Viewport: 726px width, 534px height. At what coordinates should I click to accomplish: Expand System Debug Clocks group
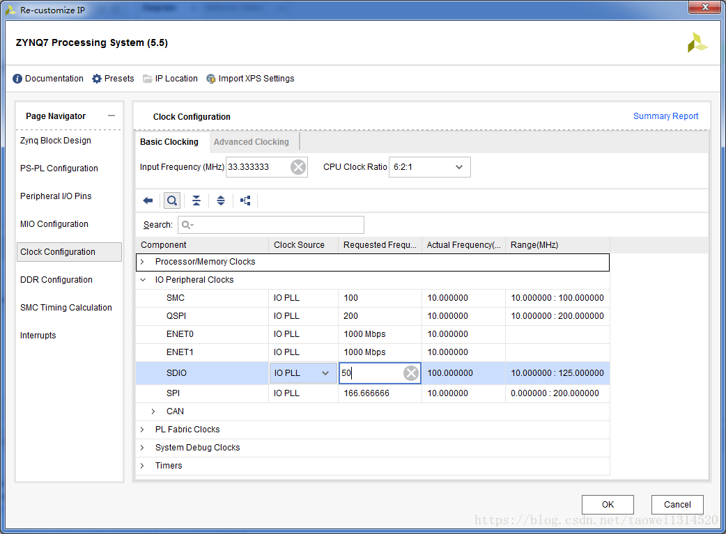143,448
